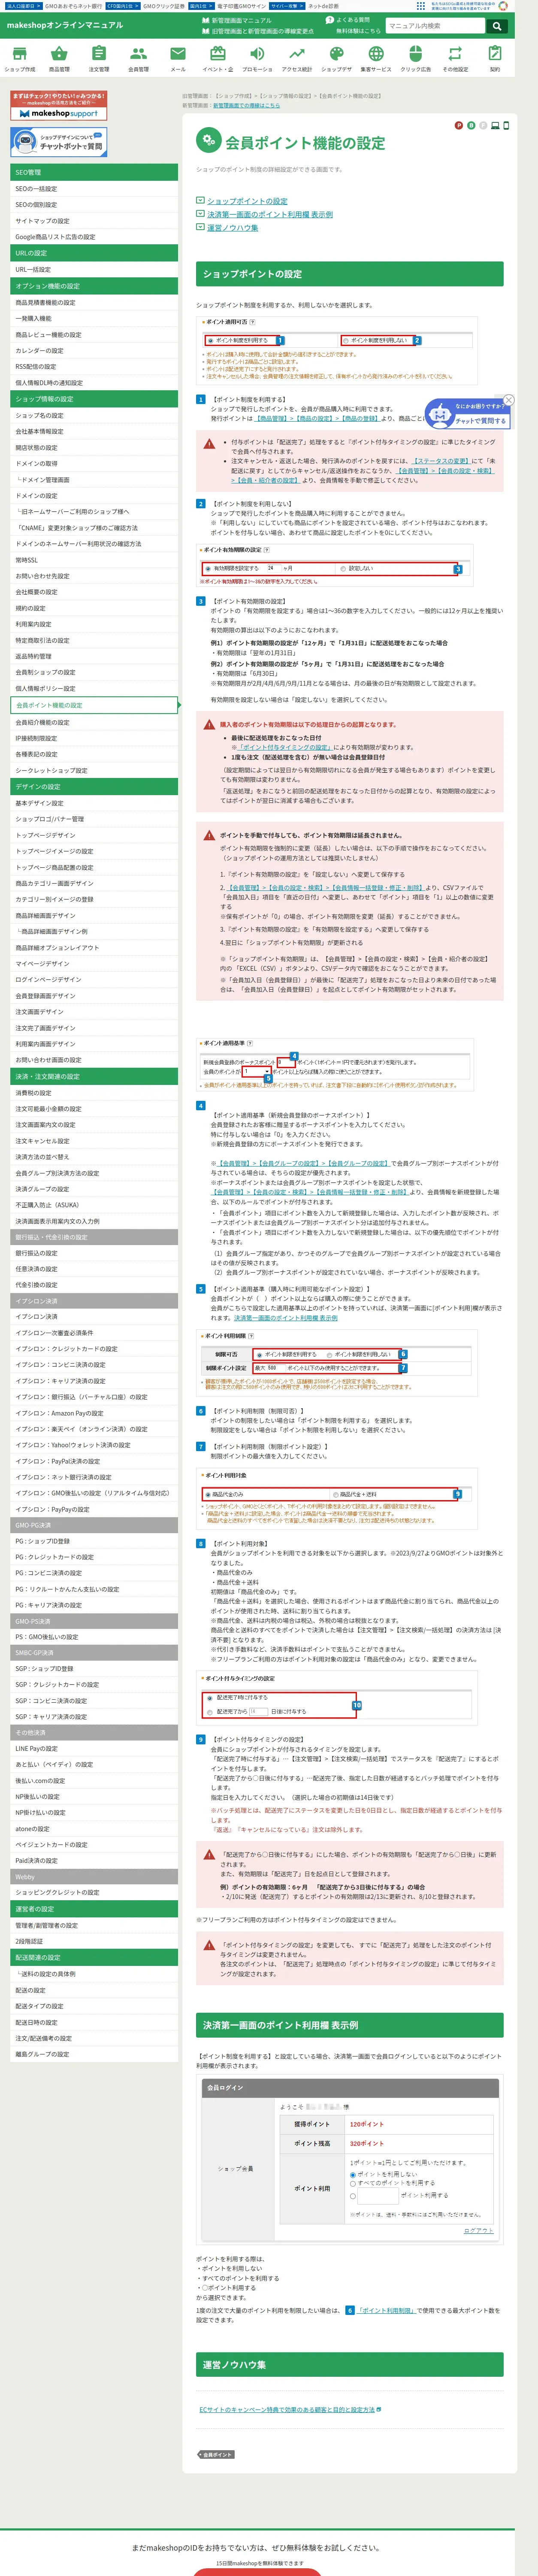Select 個人情報ポリシー設定 in sidebar
The height and width of the screenshot is (2576, 538).
point(94,689)
